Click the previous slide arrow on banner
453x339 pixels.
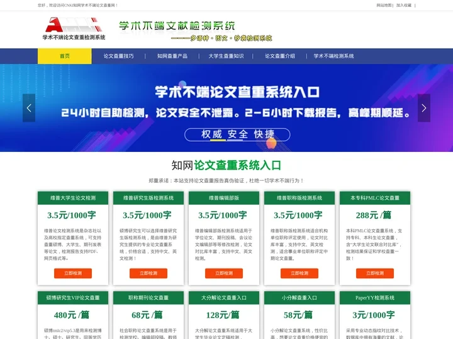29,108
